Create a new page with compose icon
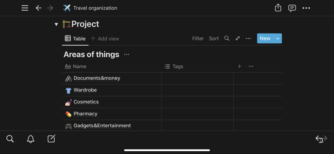 coord(52,139)
